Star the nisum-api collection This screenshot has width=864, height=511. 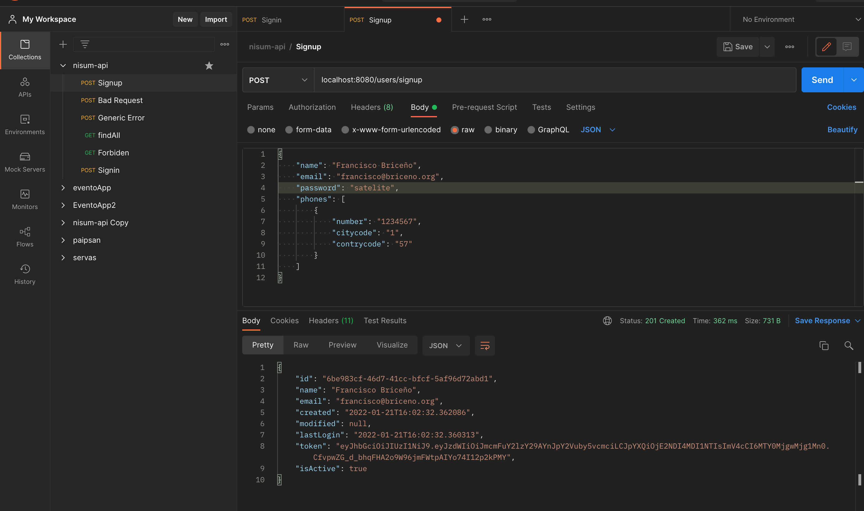209,66
